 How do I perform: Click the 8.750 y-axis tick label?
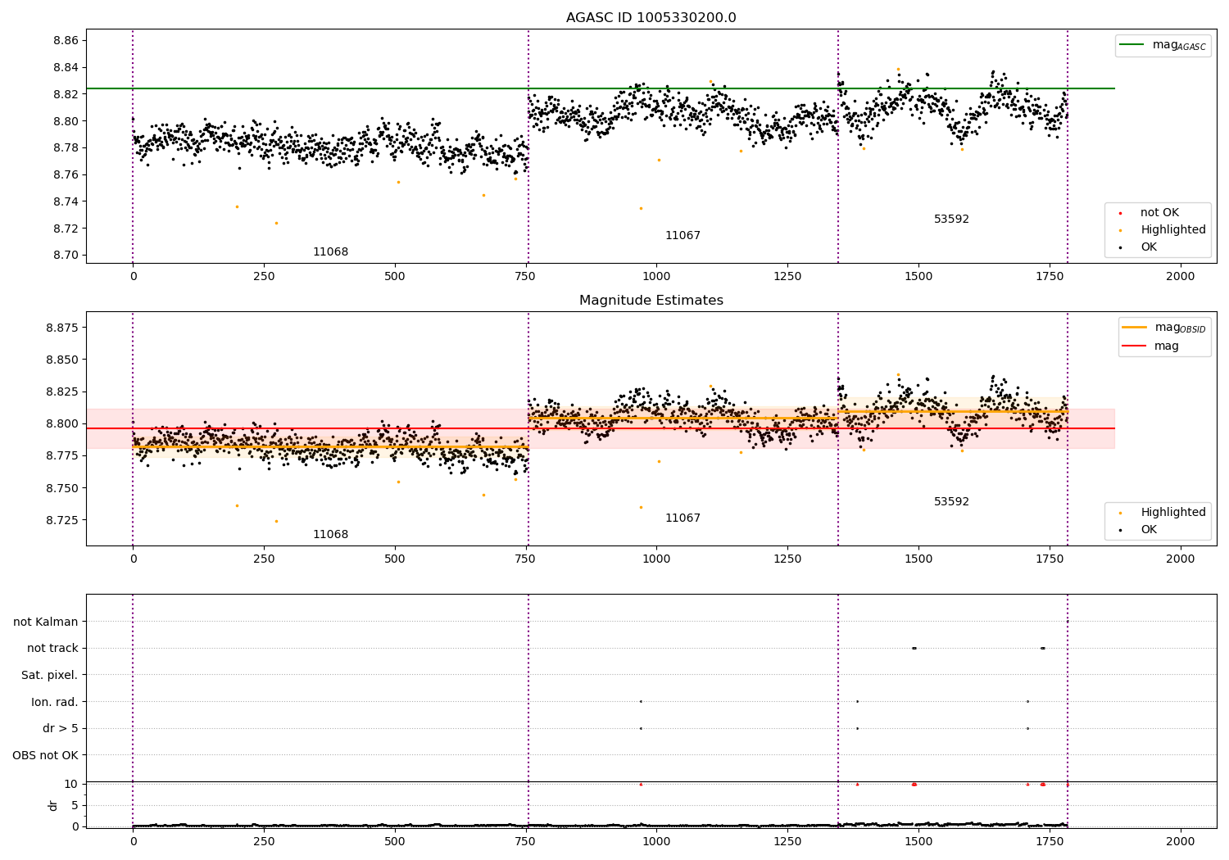62,488
